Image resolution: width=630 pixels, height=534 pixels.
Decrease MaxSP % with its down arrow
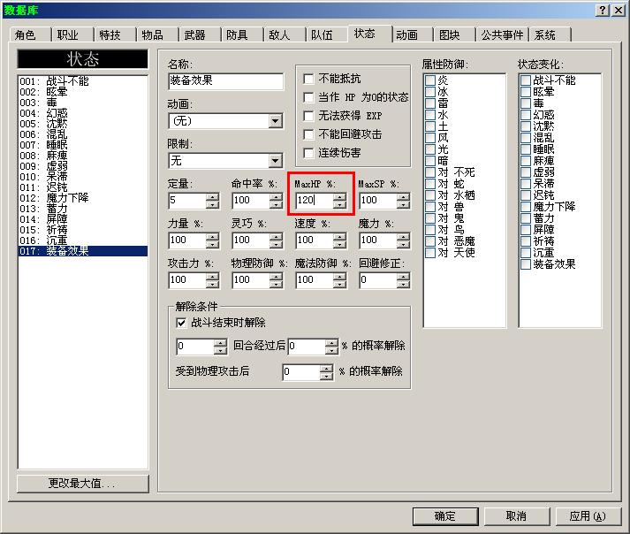403,204
